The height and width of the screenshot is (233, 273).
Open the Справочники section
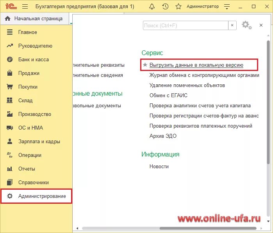(x=34, y=182)
